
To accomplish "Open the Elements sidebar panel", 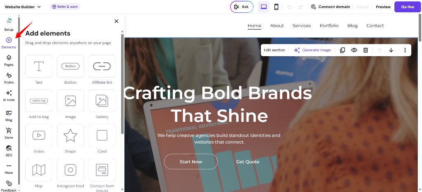I will tap(9, 43).
